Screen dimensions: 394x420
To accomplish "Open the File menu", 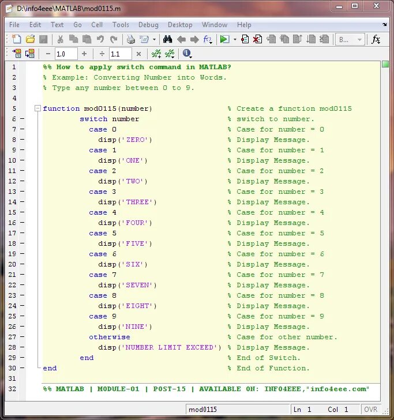I will pyautogui.click(x=14, y=25).
